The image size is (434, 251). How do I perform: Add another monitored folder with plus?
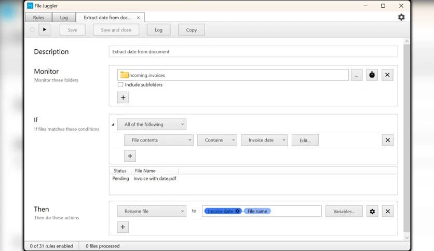click(123, 97)
